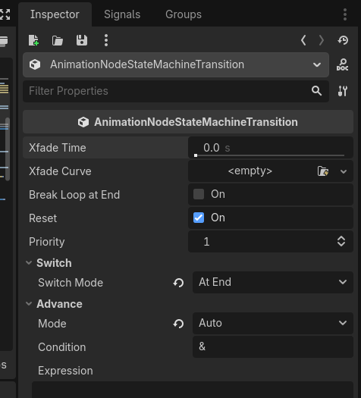Save the currently edited resource
The height and width of the screenshot is (398, 361).
click(82, 40)
